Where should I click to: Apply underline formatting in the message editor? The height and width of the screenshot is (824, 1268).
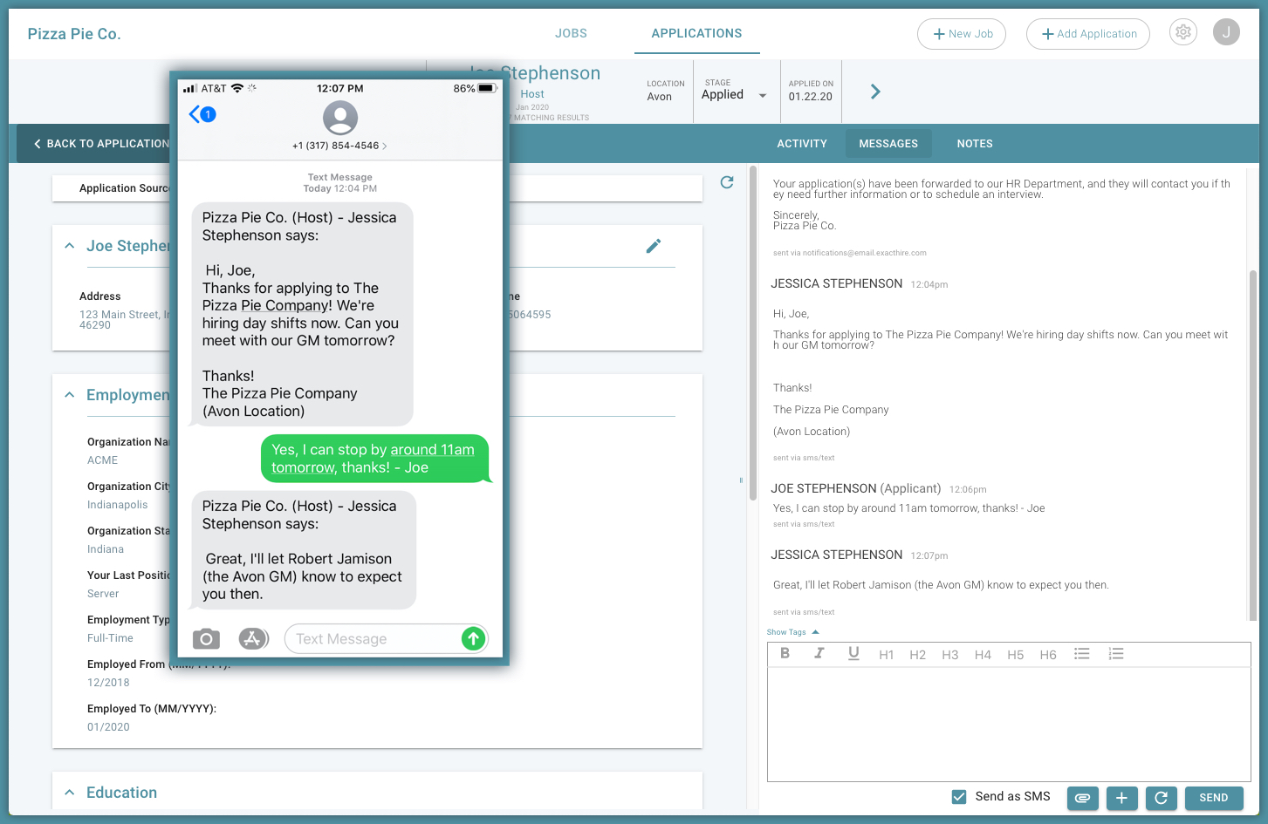click(x=853, y=653)
